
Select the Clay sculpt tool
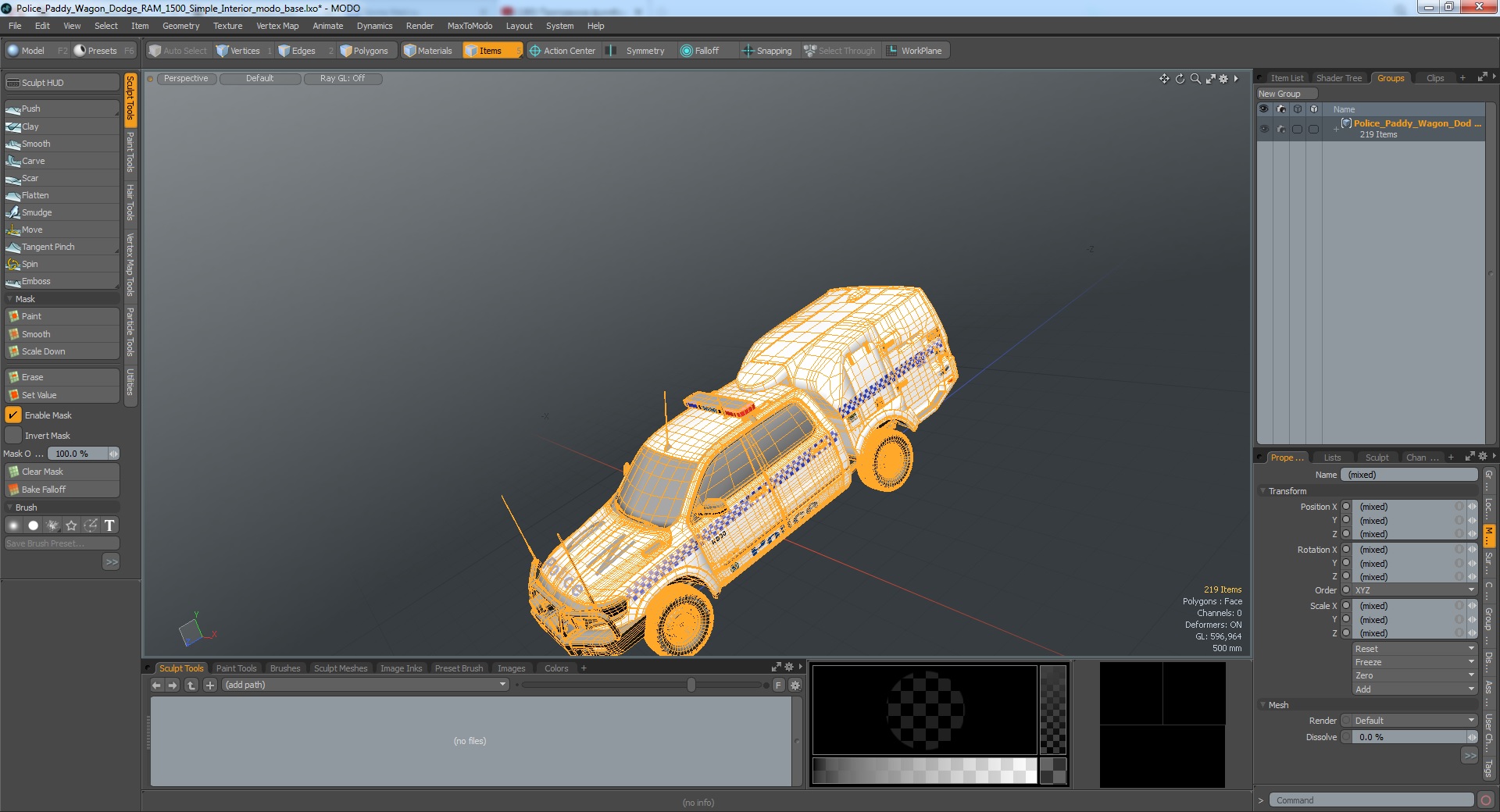(x=62, y=126)
